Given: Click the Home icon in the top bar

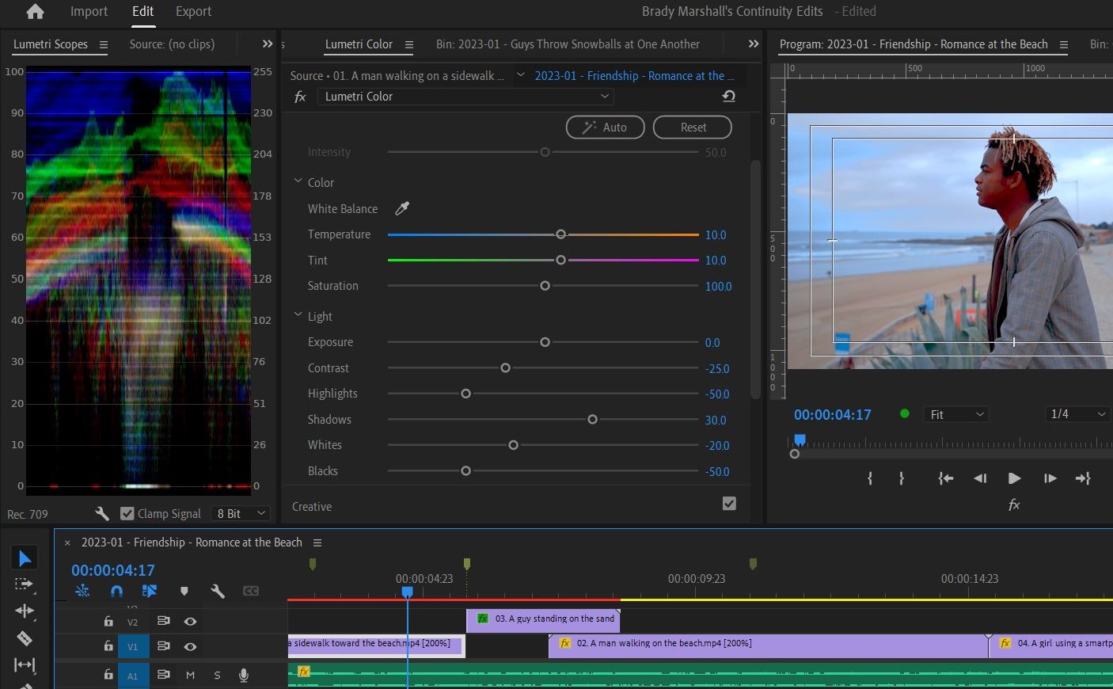Looking at the screenshot, I should pyautogui.click(x=35, y=11).
